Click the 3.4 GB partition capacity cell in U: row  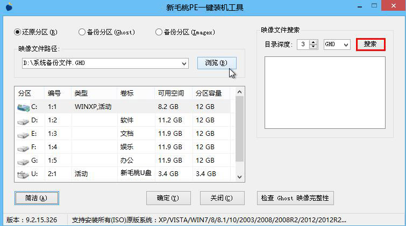(x=205, y=174)
